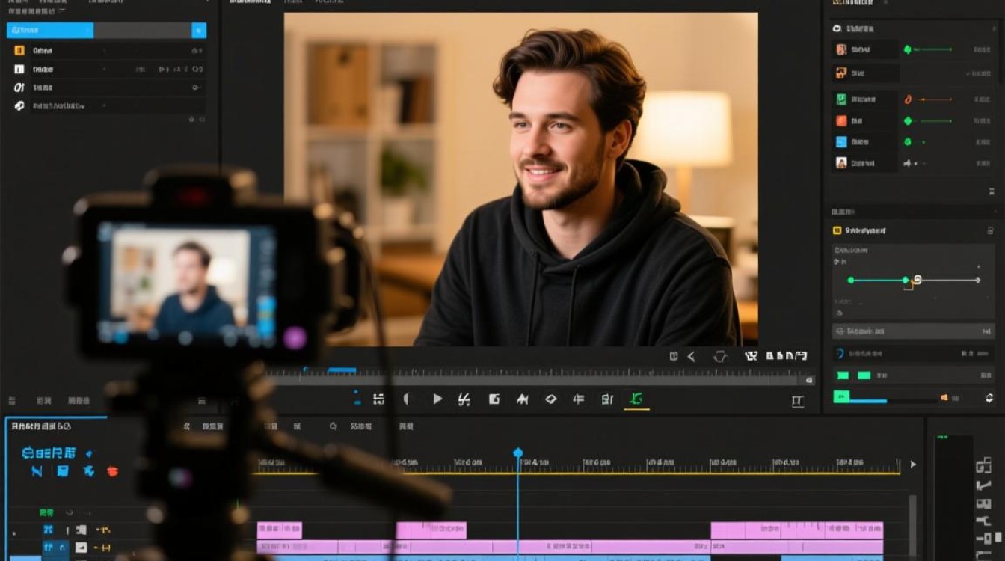
Task: Select the half-moon icon left of play button
Action: point(407,399)
